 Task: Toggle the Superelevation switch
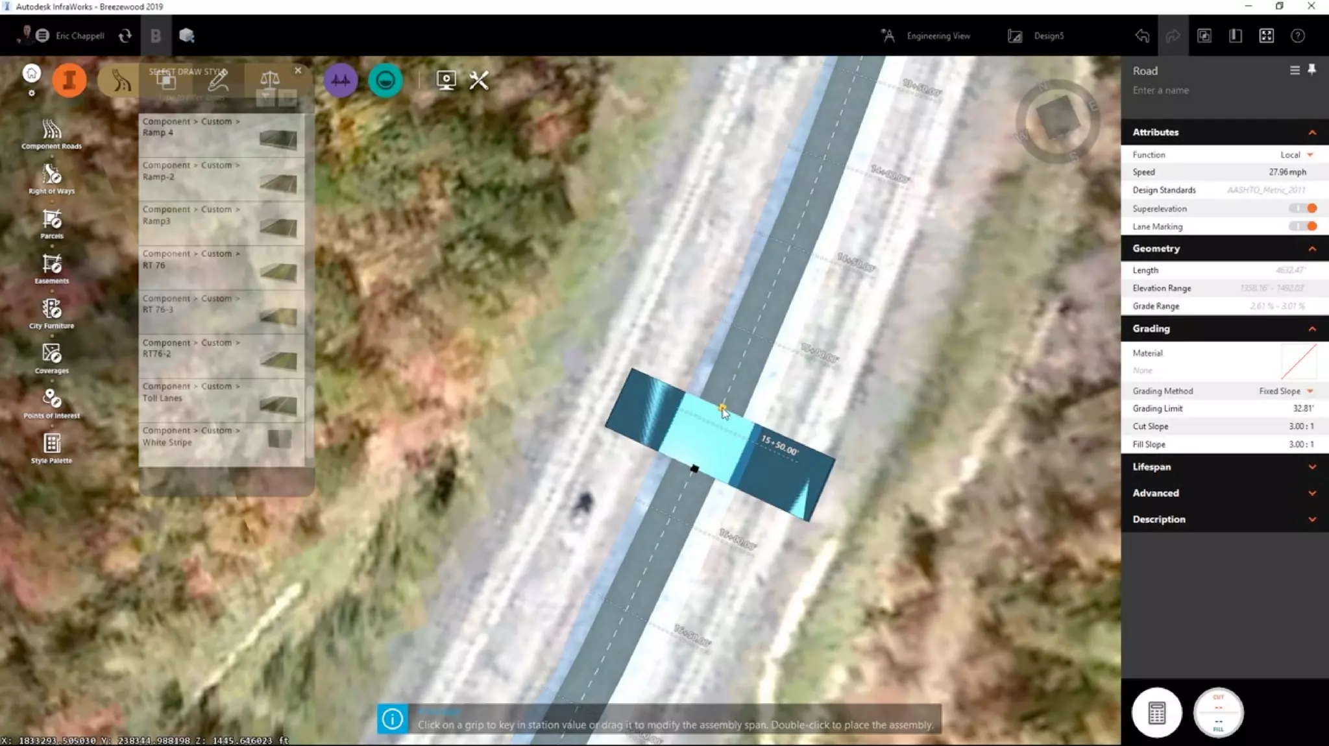click(x=1303, y=208)
